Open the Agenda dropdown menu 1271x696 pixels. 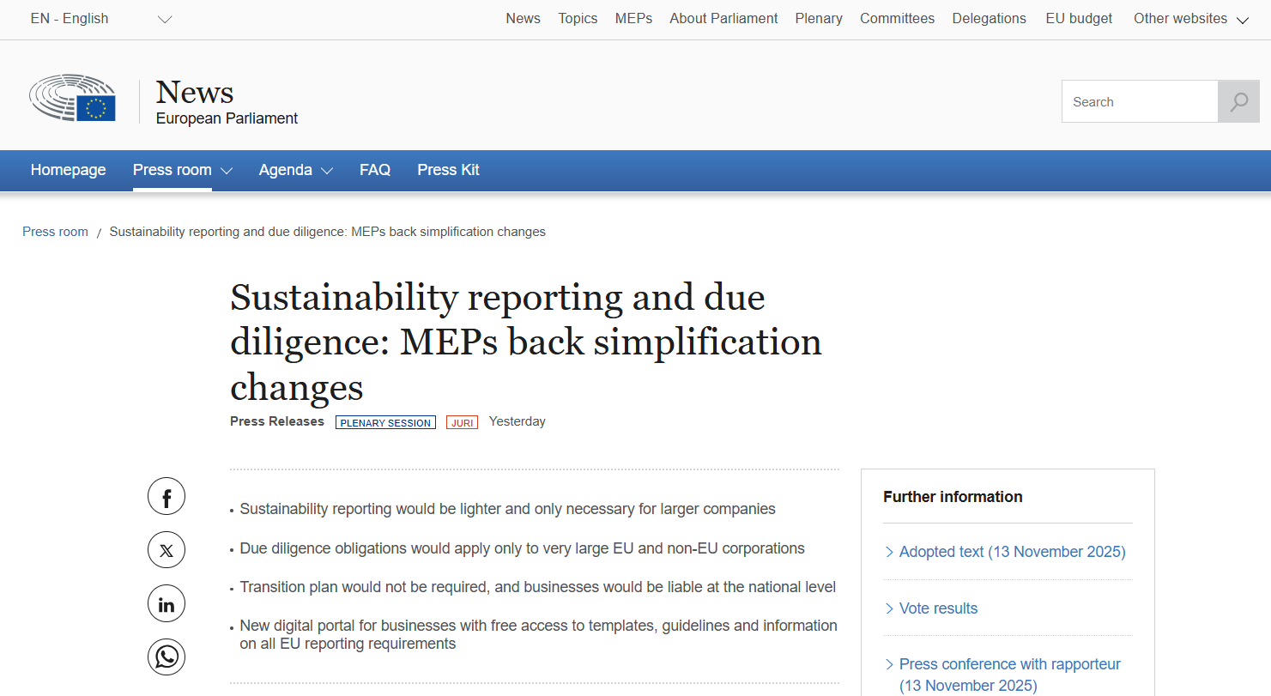tap(295, 170)
